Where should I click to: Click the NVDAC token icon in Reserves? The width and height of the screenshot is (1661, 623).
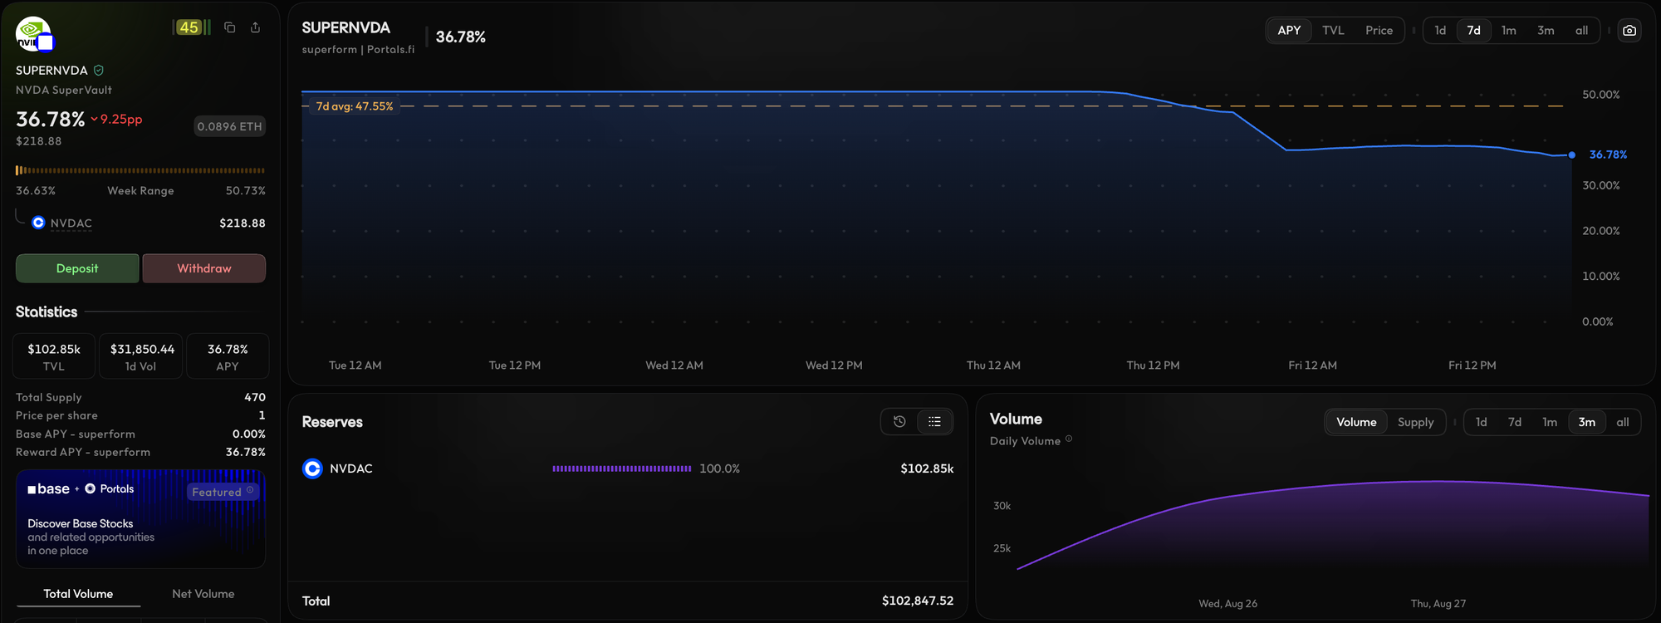point(312,468)
